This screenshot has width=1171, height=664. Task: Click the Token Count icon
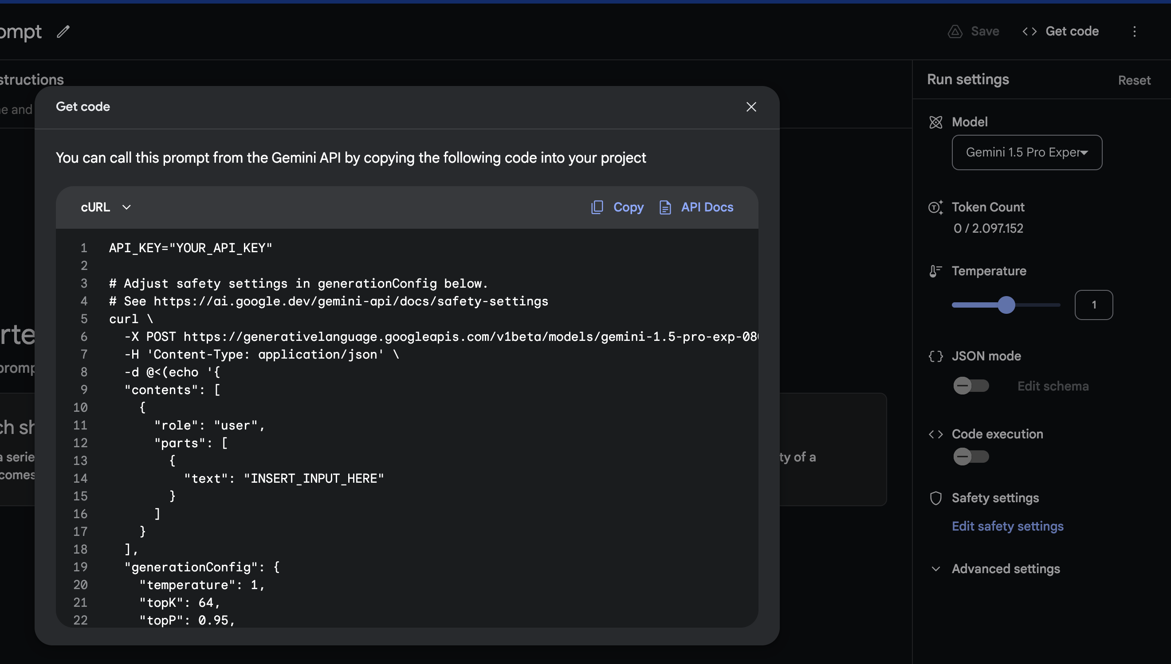click(935, 207)
